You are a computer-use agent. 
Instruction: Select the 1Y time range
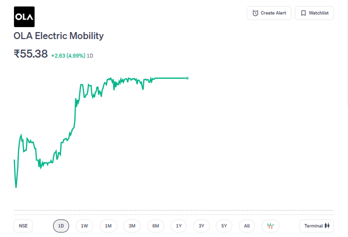179,226
